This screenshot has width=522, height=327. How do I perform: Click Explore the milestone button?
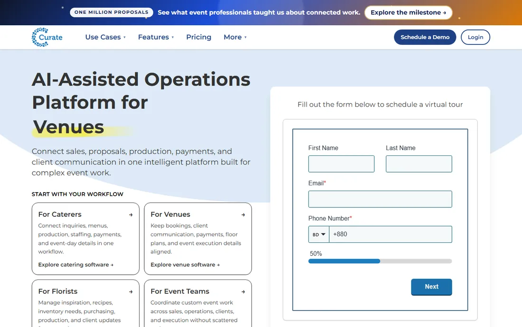point(408,12)
